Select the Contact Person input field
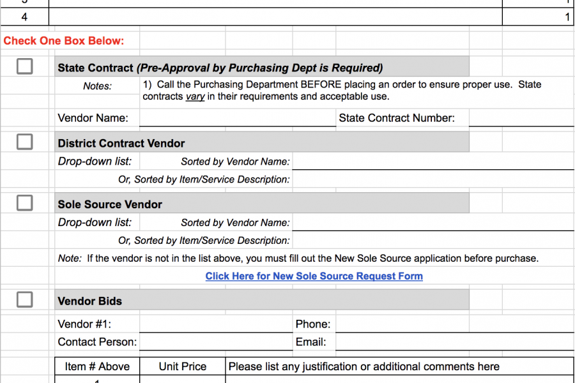The image size is (575, 383). [x=216, y=342]
